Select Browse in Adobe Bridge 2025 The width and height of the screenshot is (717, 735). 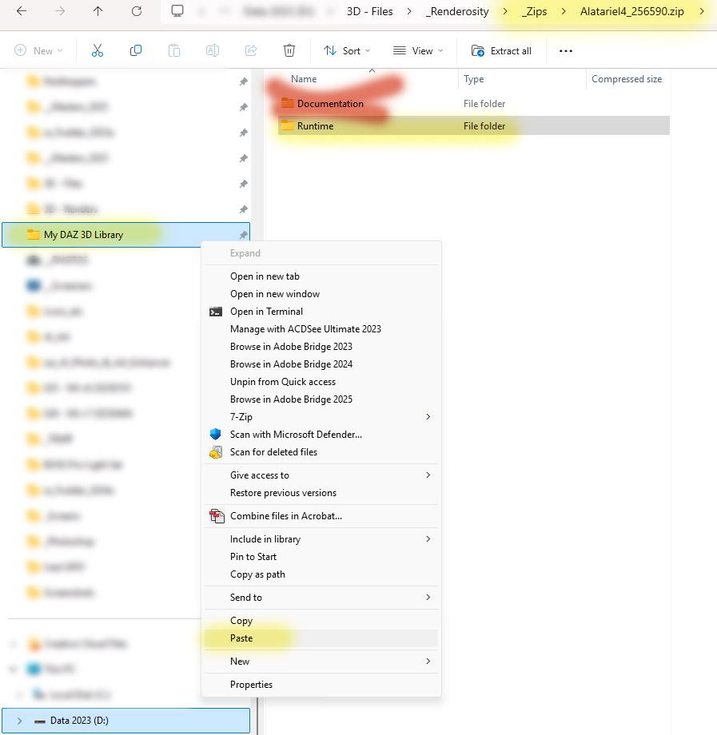pos(321,399)
